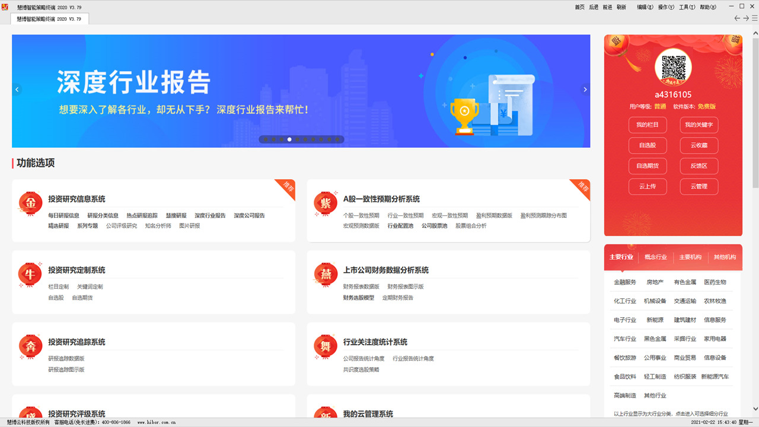The height and width of the screenshot is (427, 759).
Task: Click the 云收藏 button
Action: click(x=699, y=145)
